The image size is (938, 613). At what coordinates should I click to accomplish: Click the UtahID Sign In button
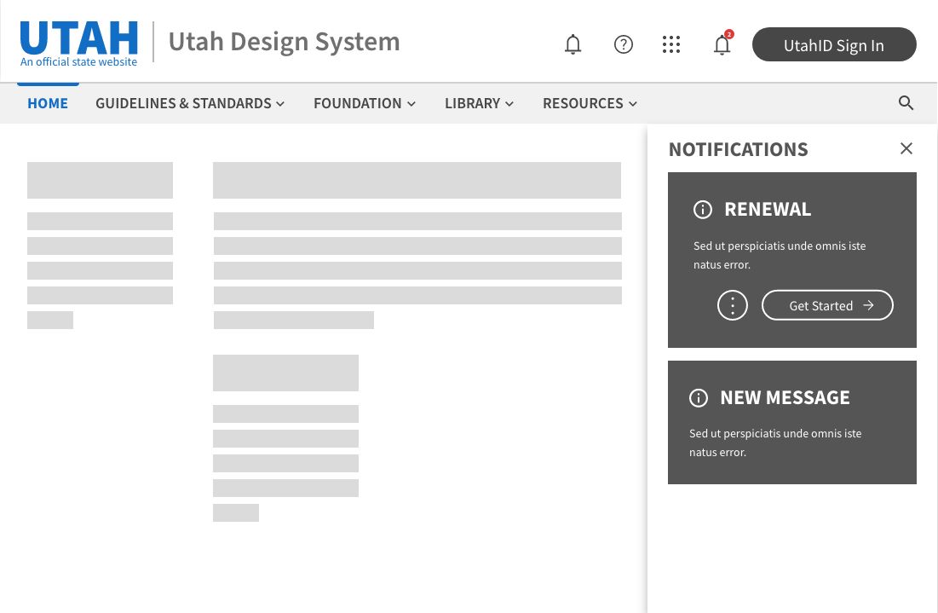[x=834, y=44]
